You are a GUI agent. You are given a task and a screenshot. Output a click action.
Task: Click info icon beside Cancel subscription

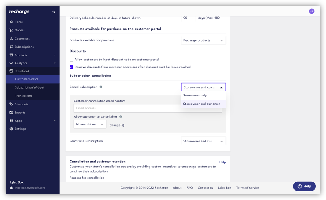101,87
